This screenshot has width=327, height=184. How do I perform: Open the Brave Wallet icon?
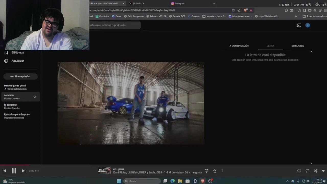pyautogui.click(x=310, y=10)
